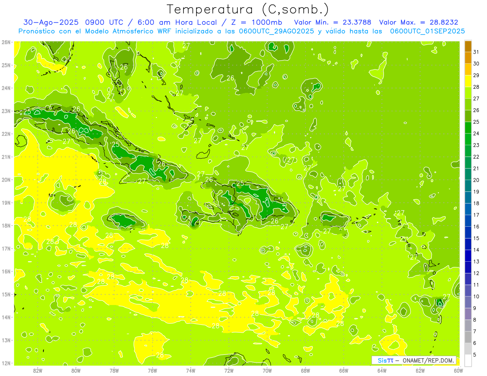Click the color scale value "30"

(476, 64)
